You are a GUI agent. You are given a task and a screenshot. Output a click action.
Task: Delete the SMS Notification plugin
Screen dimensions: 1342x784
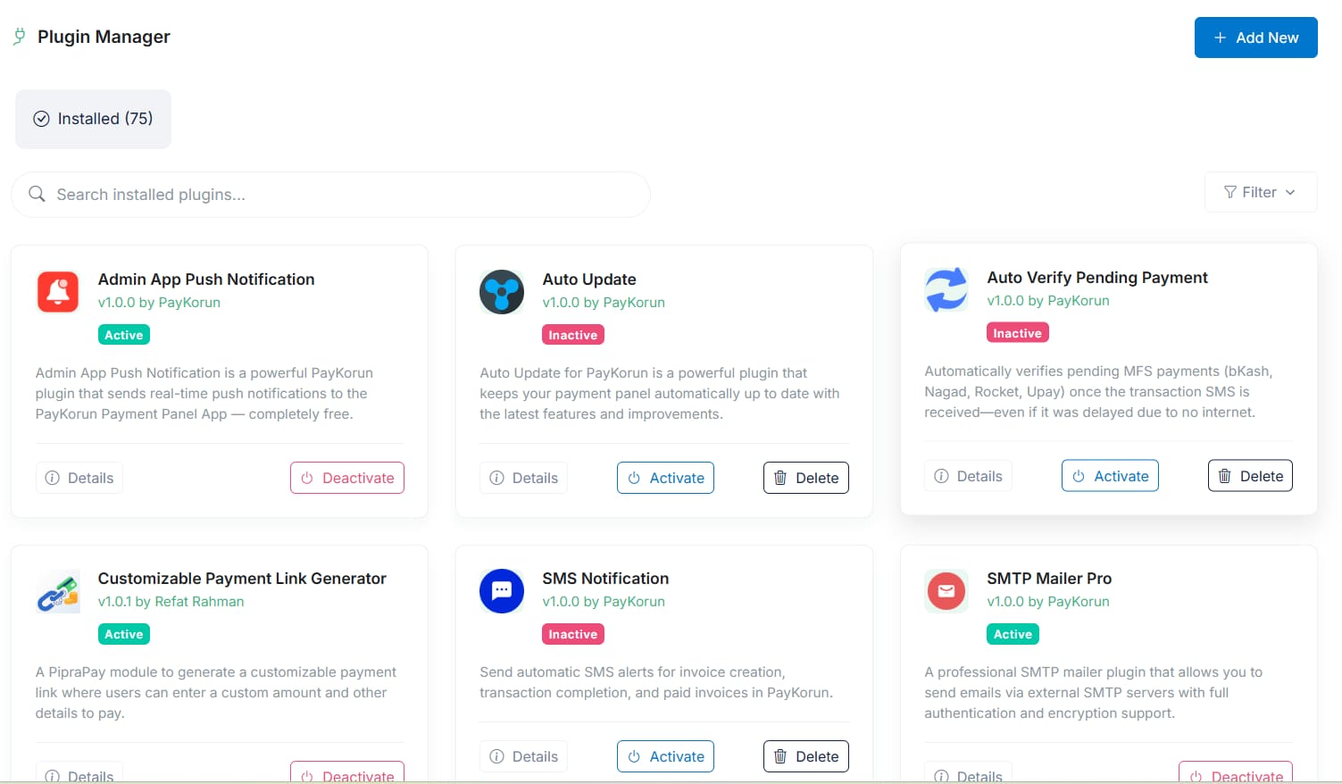[x=805, y=756]
